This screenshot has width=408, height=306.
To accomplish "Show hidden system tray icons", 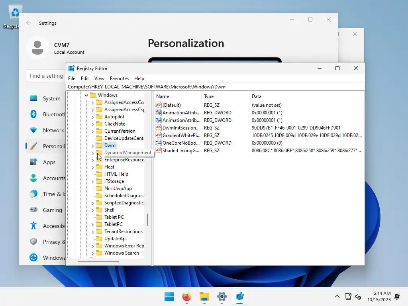I will click(x=337, y=296).
